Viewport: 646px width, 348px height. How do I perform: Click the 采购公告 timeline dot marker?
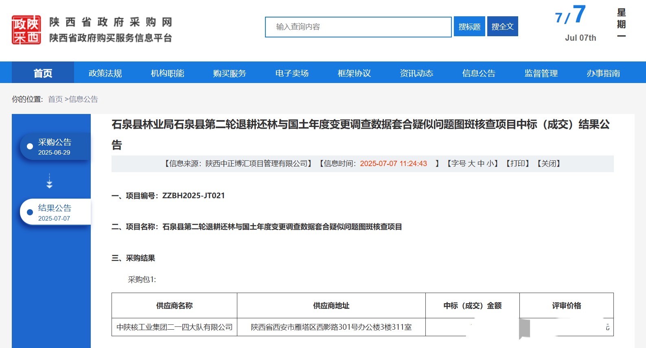pos(30,147)
